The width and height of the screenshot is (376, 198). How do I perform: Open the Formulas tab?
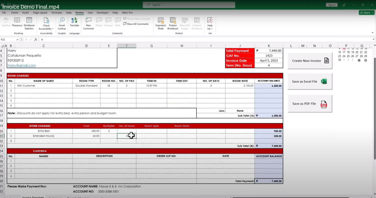click(57, 13)
